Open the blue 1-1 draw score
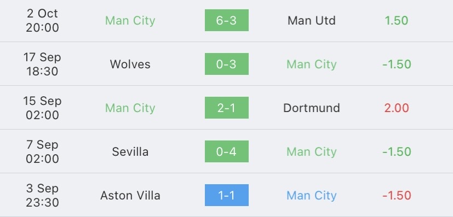 [227, 195]
